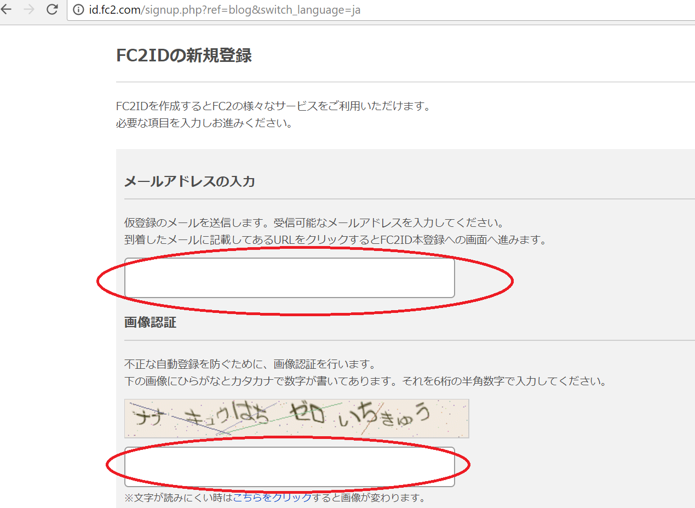Click the メールアドレスの入力 section heading
This screenshot has width=695, height=508.
(x=189, y=181)
